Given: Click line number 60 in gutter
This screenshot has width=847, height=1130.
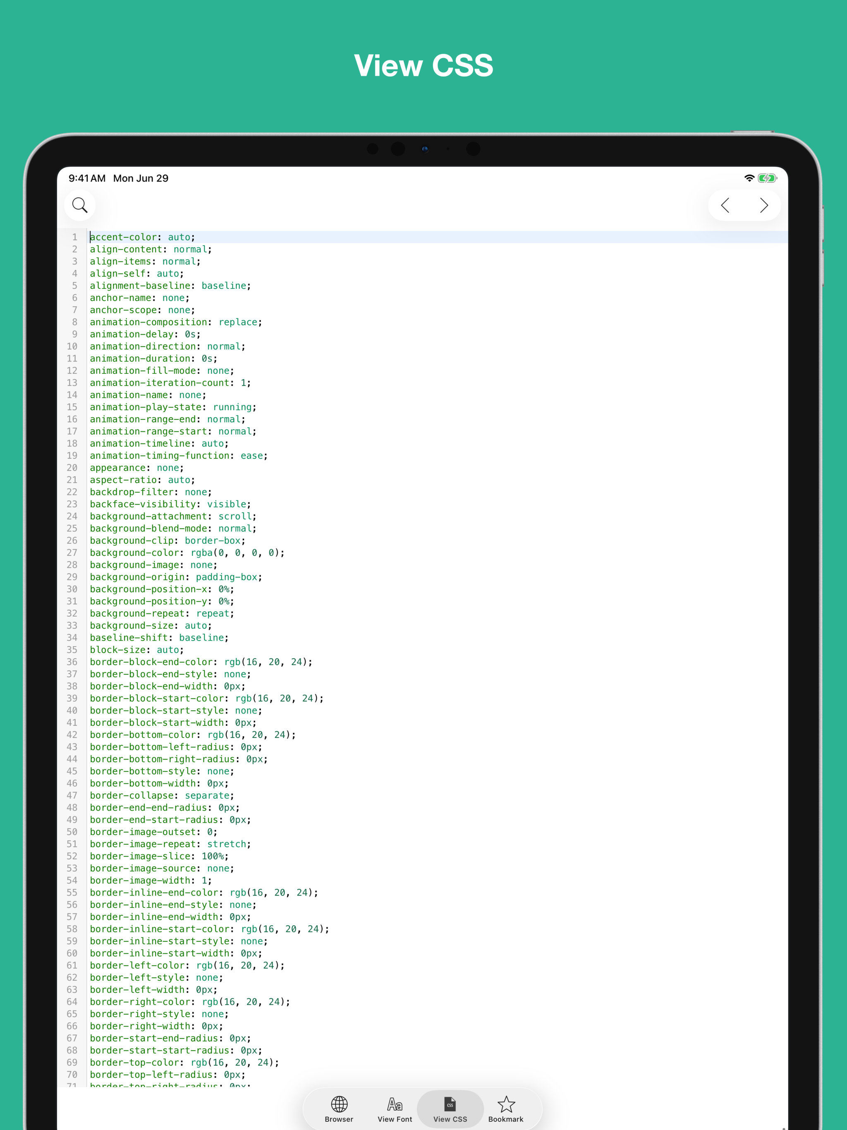Looking at the screenshot, I should [x=72, y=953].
